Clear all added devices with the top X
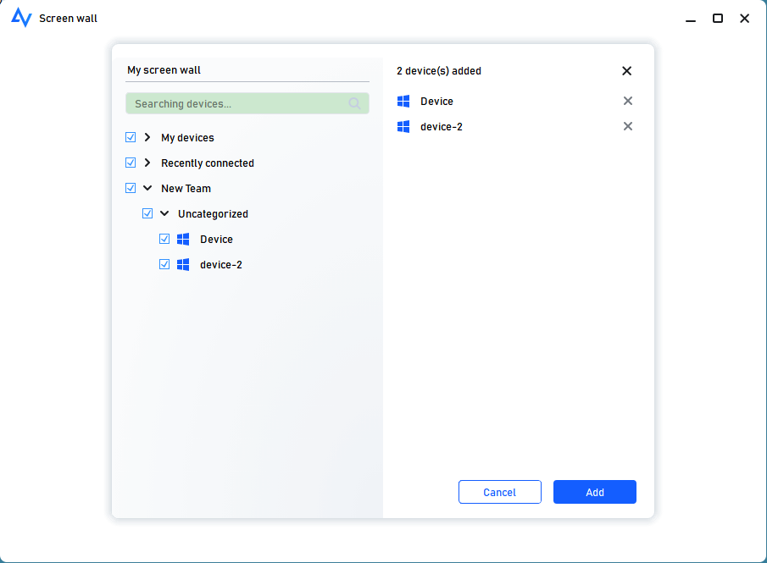The height and width of the screenshot is (563, 767). (626, 71)
